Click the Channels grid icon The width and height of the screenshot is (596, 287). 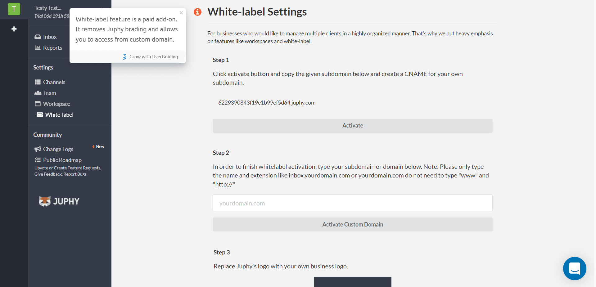point(38,82)
